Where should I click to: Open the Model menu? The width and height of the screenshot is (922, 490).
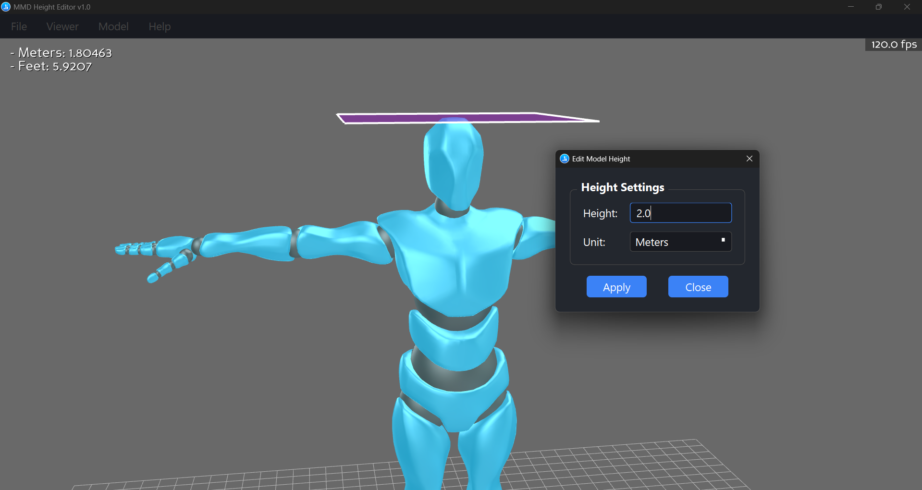point(113,26)
